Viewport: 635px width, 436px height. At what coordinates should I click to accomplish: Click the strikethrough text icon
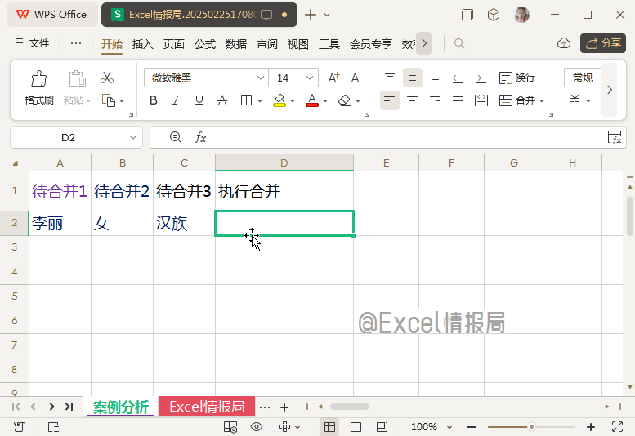point(221,100)
